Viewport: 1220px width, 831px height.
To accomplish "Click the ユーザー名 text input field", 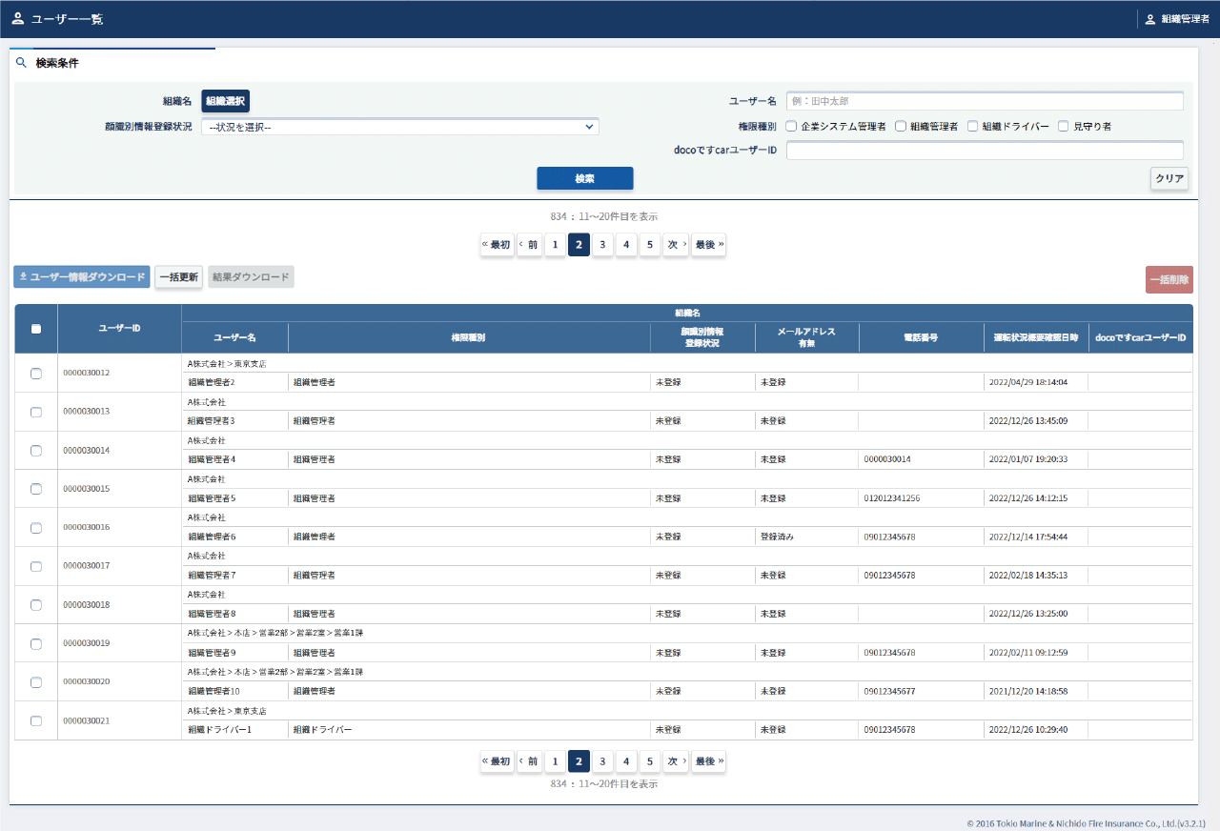I will tap(985, 101).
